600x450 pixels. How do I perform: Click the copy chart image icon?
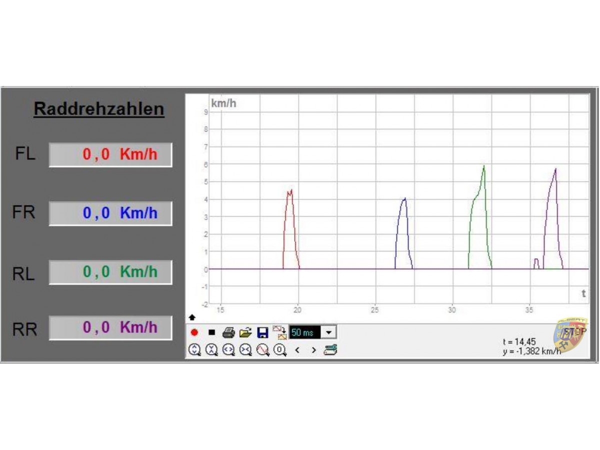(x=279, y=332)
